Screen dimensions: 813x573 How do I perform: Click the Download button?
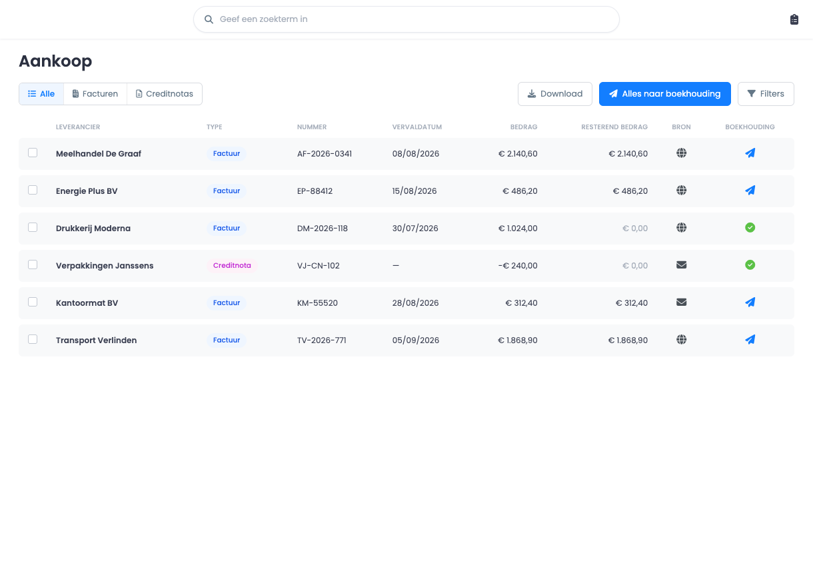point(555,94)
